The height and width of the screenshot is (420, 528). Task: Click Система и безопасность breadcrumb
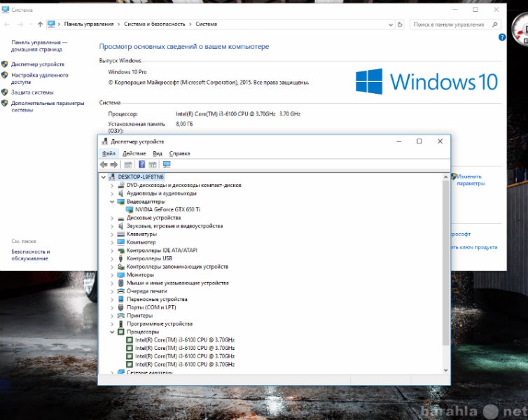(154, 24)
